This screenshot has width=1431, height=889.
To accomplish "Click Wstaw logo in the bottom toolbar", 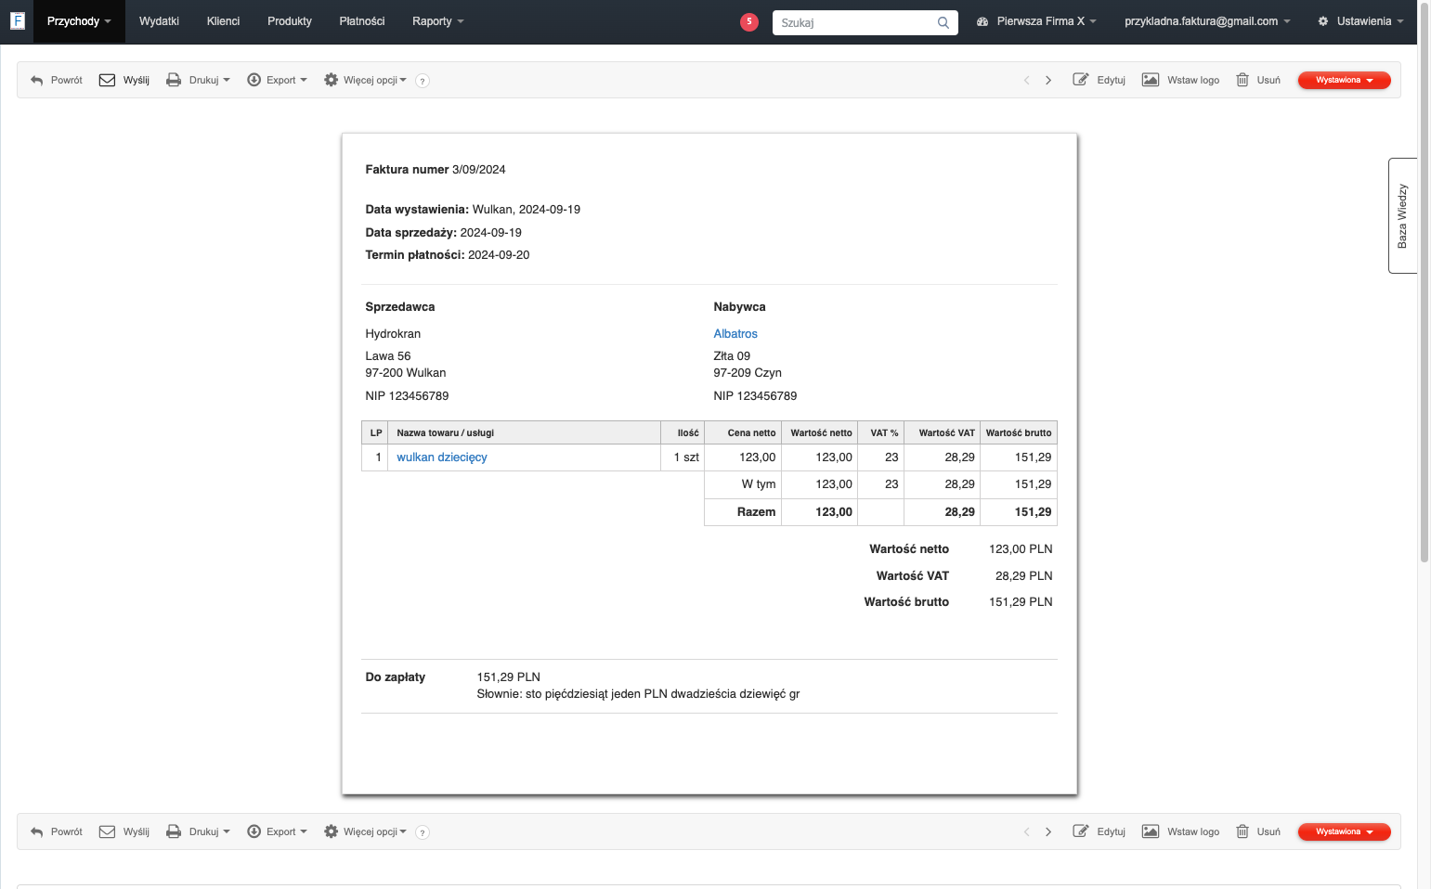I will point(1181,832).
